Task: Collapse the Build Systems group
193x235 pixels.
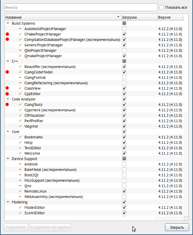Action: 8,23
